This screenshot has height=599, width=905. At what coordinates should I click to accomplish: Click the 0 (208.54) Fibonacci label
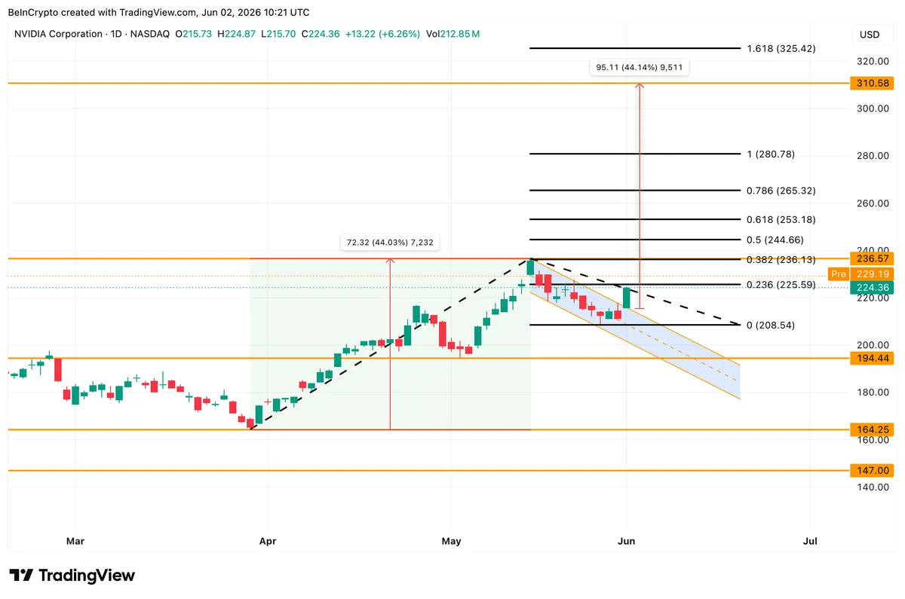pos(770,325)
